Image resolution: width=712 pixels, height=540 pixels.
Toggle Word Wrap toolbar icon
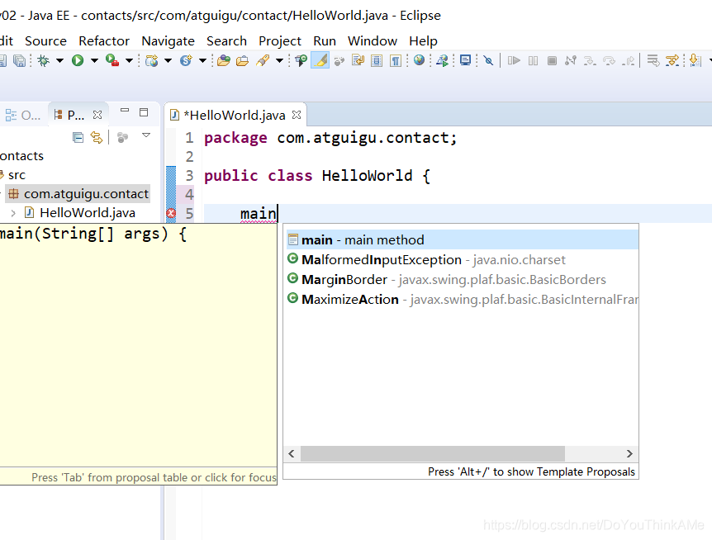point(358,60)
